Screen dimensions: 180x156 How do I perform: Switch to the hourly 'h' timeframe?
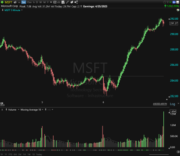pyautogui.click(x=34, y=2)
